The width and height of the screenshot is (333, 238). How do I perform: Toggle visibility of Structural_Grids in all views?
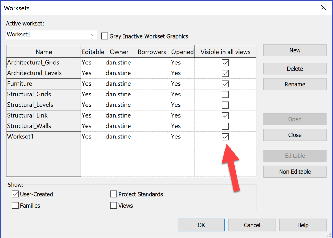tap(225, 94)
